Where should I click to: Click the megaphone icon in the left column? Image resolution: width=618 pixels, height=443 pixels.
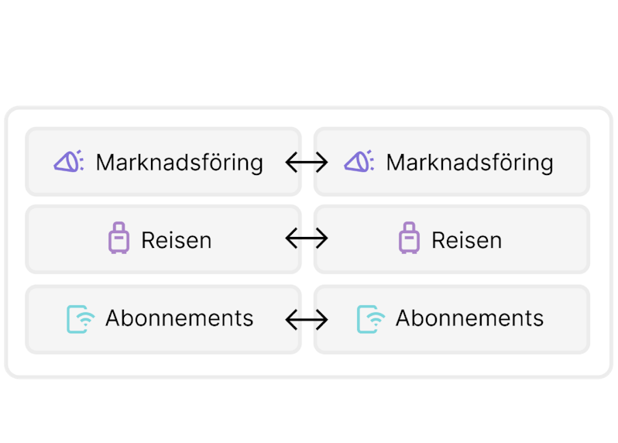[69, 162]
